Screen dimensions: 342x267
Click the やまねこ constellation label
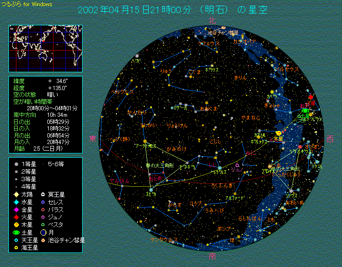tap(251, 118)
